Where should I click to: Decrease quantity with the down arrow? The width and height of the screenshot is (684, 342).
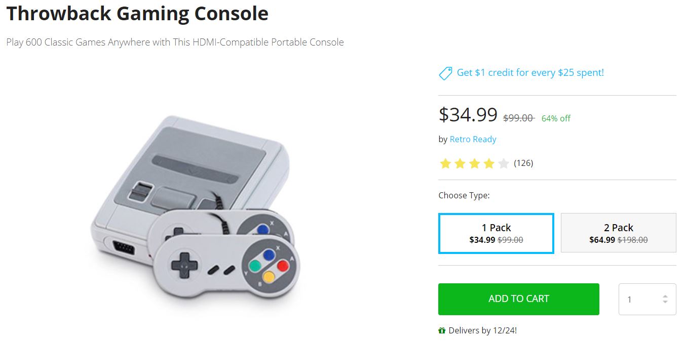[x=665, y=303]
